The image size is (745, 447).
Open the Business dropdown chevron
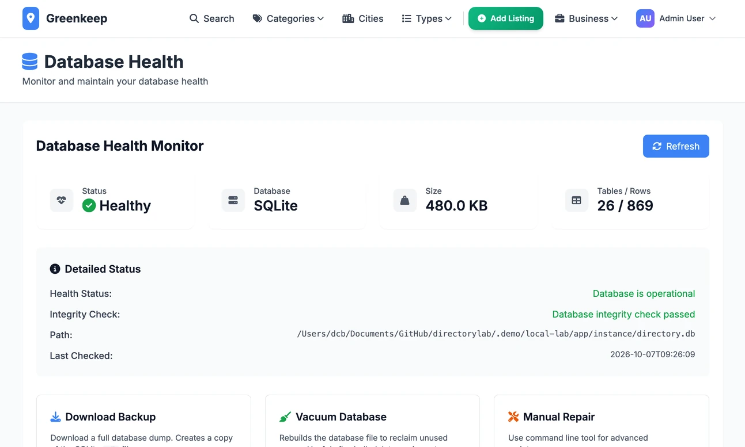point(615,18)
